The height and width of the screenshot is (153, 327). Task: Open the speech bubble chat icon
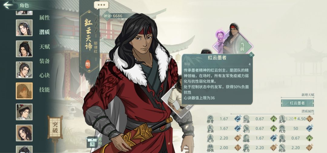[101, 5]
